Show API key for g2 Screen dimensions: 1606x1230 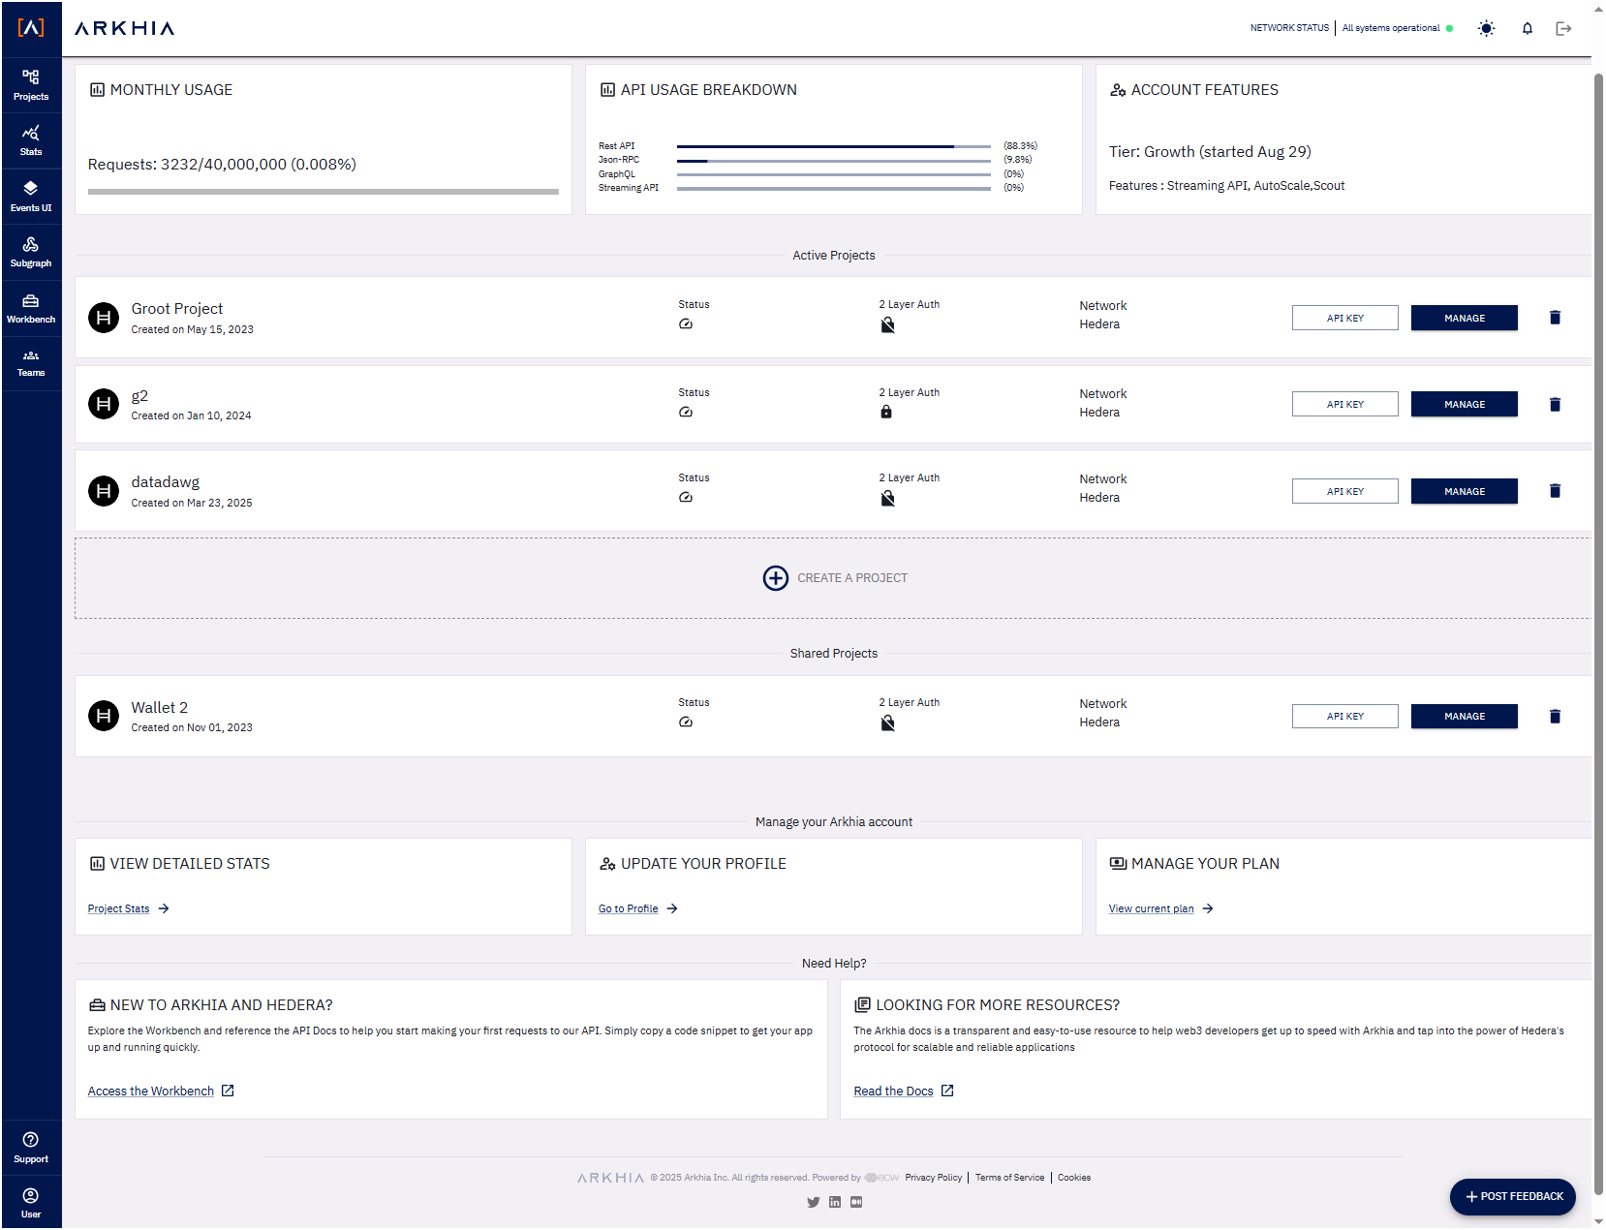tap(1344, 404)
